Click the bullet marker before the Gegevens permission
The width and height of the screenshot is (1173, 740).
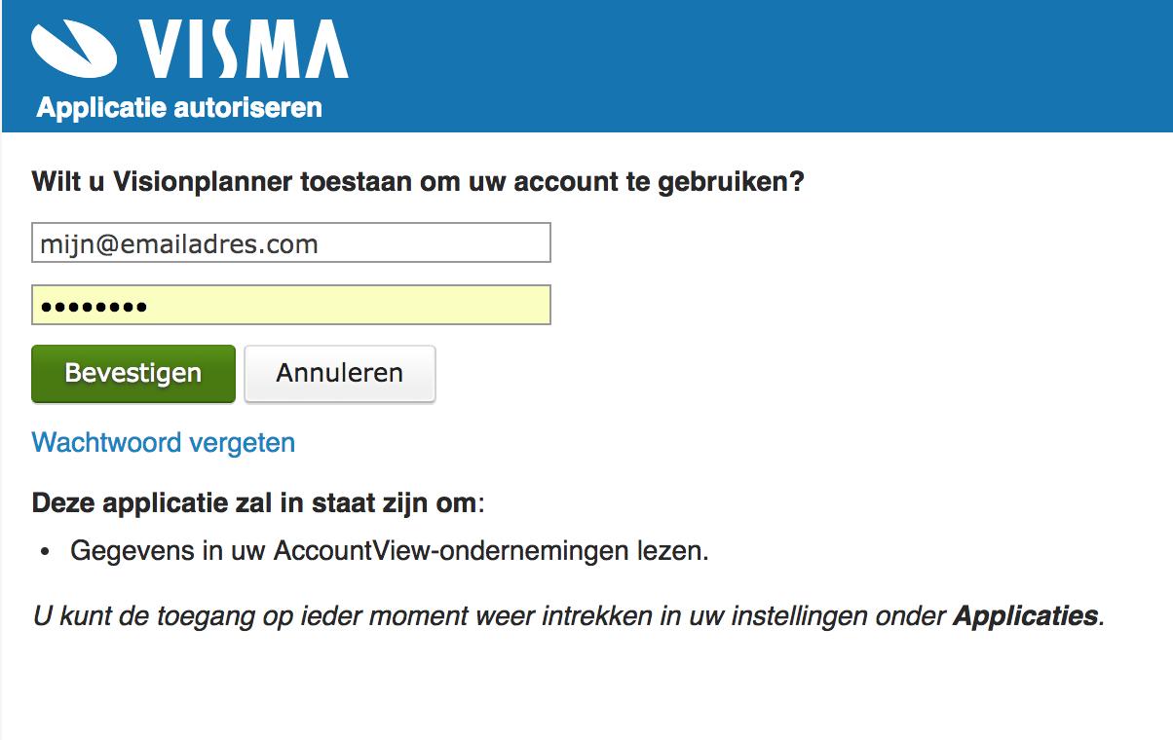[x=45, y=552]
